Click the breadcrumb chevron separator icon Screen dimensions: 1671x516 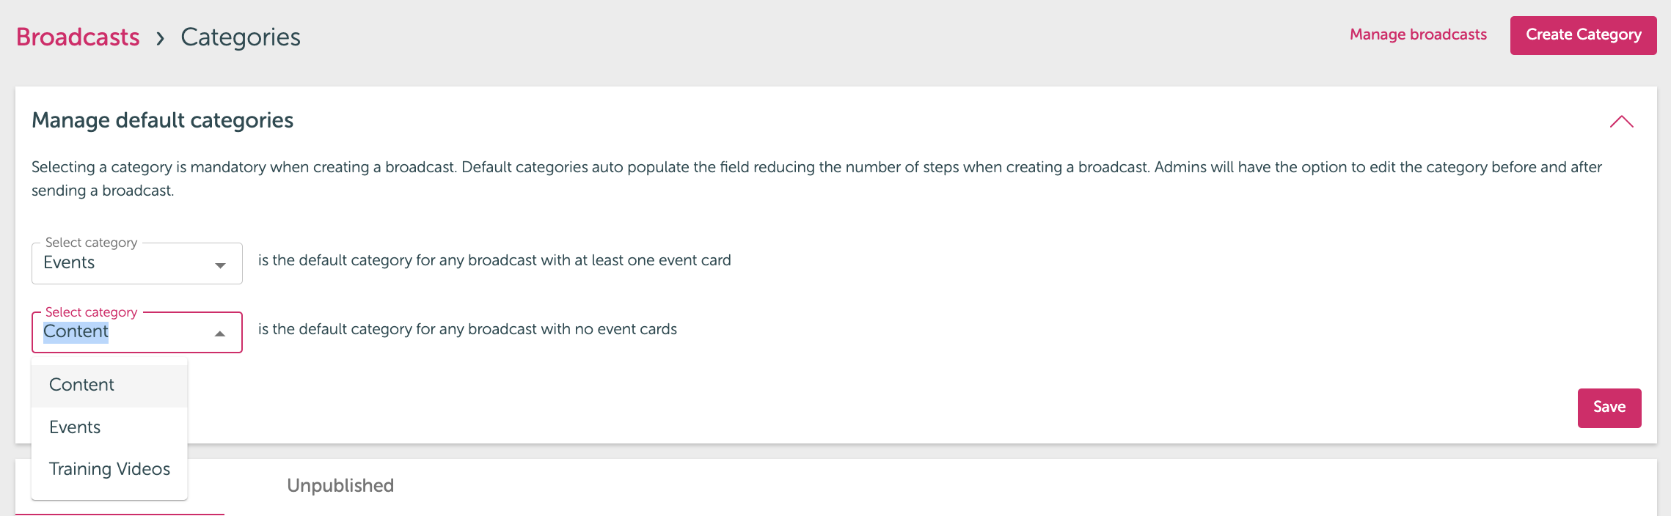pyautogui.click(x=161, y=38)
